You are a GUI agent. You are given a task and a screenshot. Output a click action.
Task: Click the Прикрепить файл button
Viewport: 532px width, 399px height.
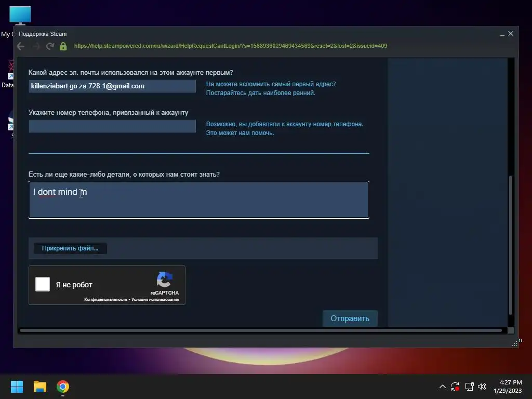click(70, 248)
